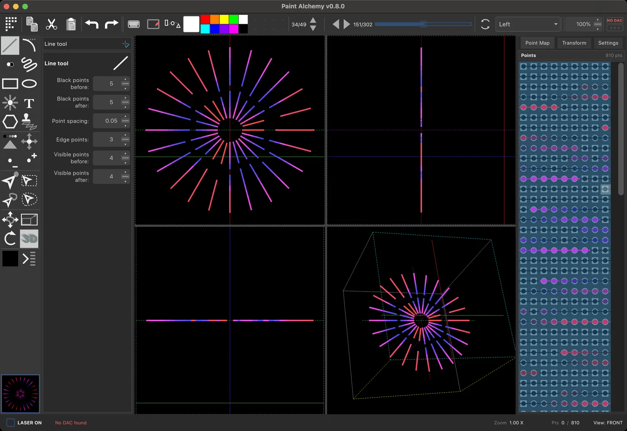
Task: Cut selection with scissors icon
Action: [x=51, y=24]
